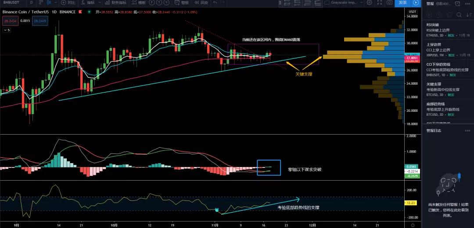
Task: Click the blue buy price 28.2449 box
Action: 40,21
